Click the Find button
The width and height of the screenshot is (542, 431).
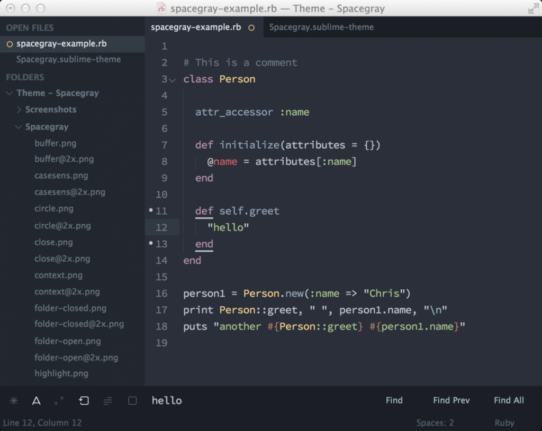coord(394,400)
